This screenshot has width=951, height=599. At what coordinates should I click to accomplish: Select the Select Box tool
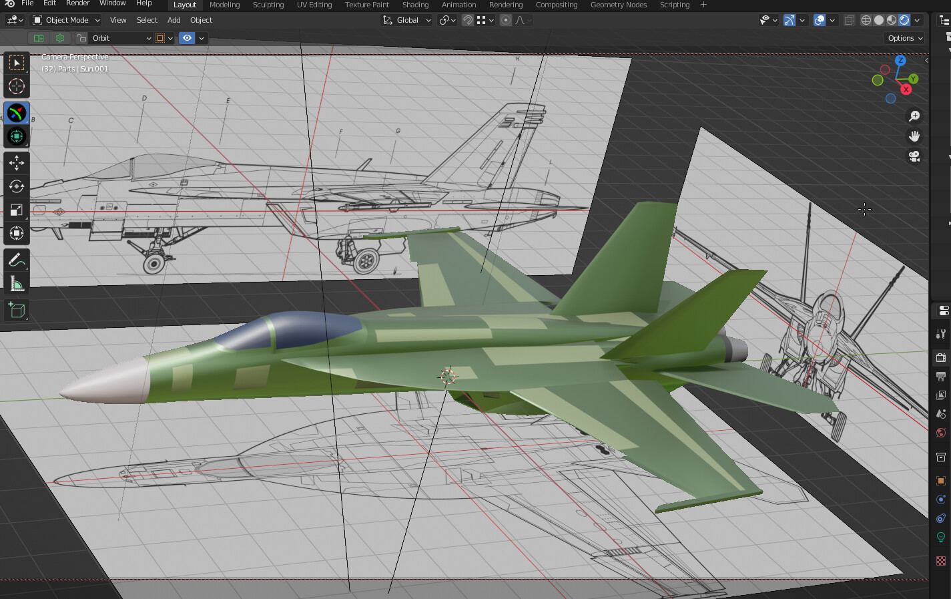tap(17, 63)
